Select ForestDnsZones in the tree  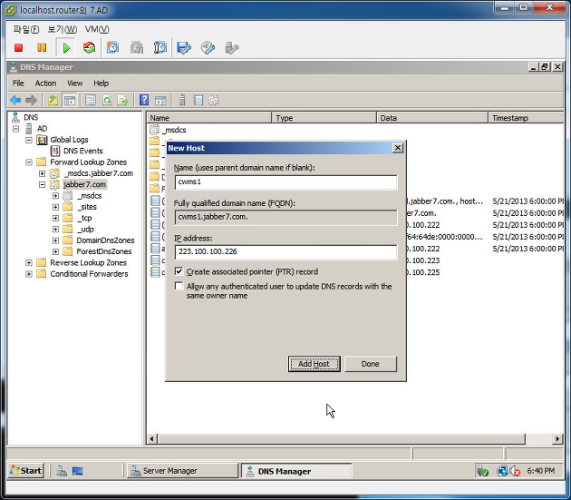point(104,251)
